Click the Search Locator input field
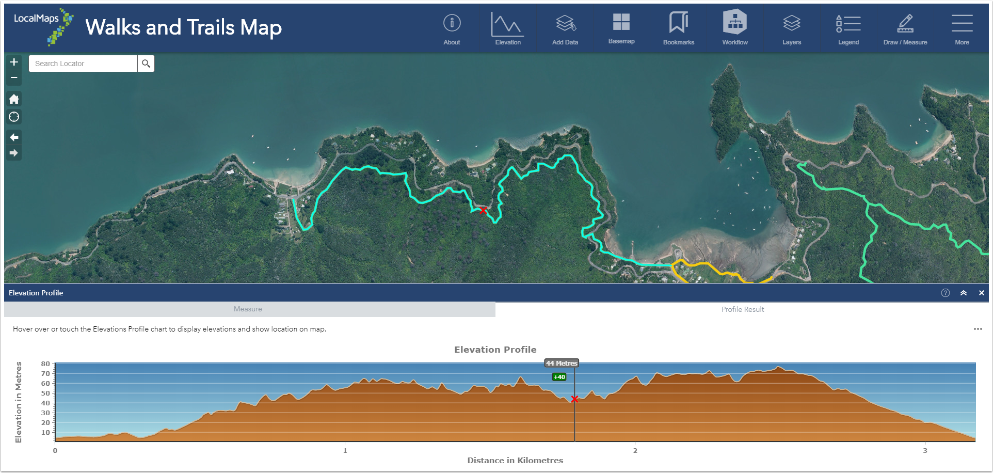993x473 pixels. [x=83, y=64]
